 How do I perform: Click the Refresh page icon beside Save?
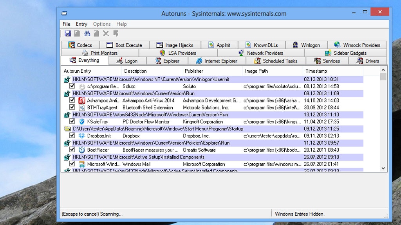click(77, 34)
